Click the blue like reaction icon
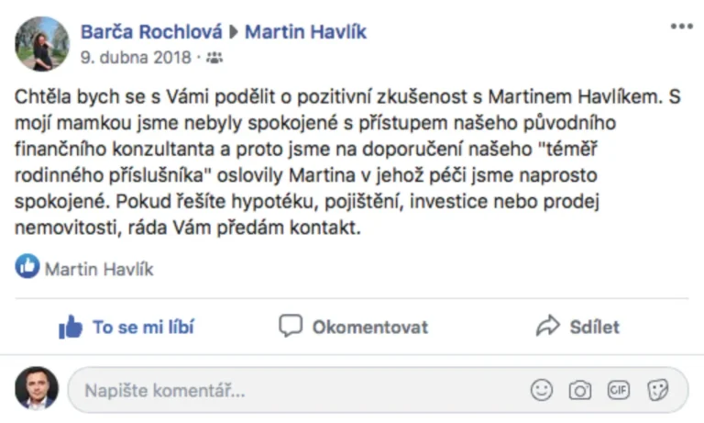The image size is (704, 423). pyautogui.click(x=27, y=268)
